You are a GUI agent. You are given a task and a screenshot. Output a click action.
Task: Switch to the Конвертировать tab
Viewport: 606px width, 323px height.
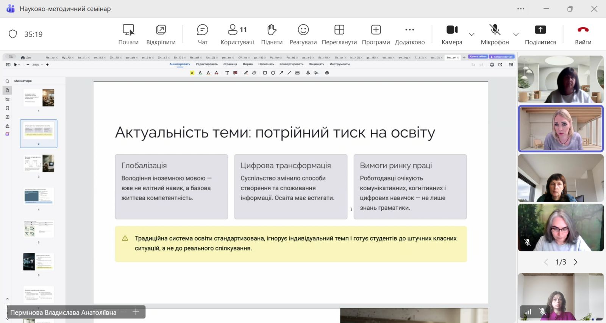pos(292,64)
